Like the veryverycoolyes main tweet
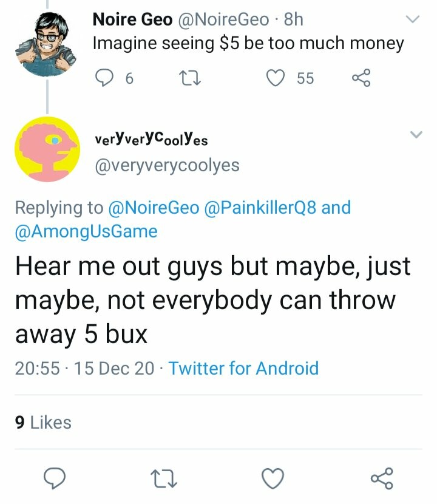 click(273, 478)
